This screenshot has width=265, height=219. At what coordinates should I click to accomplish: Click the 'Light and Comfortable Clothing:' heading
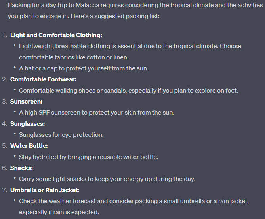(x=56, y=35)
